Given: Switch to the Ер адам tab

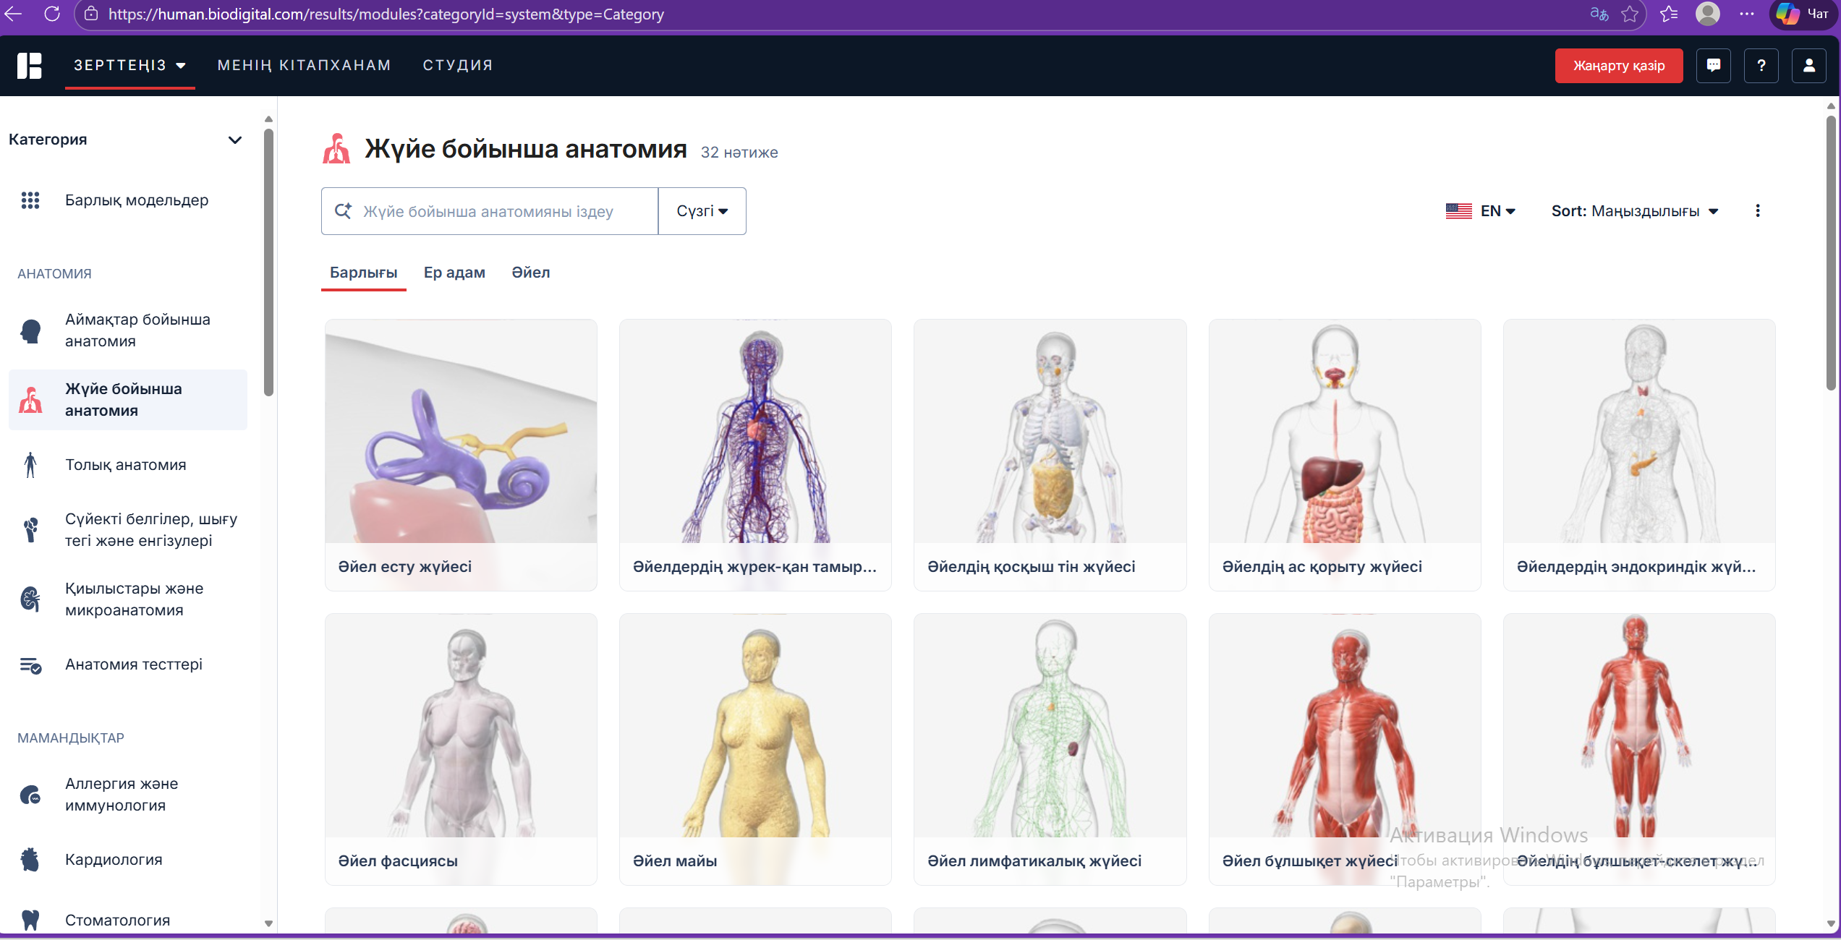Looking at the screenshot, I should click(x=454, y=273).
